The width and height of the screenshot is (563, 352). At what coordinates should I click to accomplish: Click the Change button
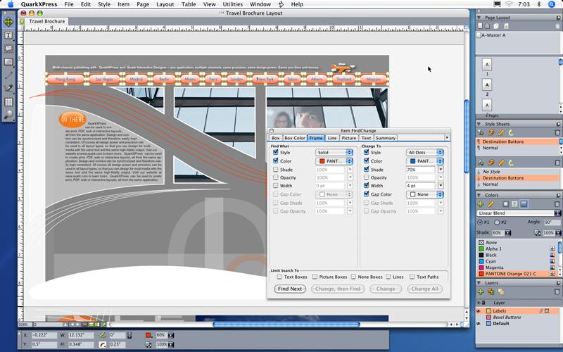386,289
